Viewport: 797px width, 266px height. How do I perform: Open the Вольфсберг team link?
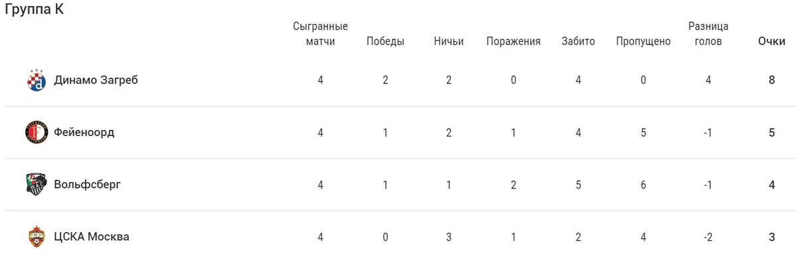pyautogui.click(x=87, y=184)
